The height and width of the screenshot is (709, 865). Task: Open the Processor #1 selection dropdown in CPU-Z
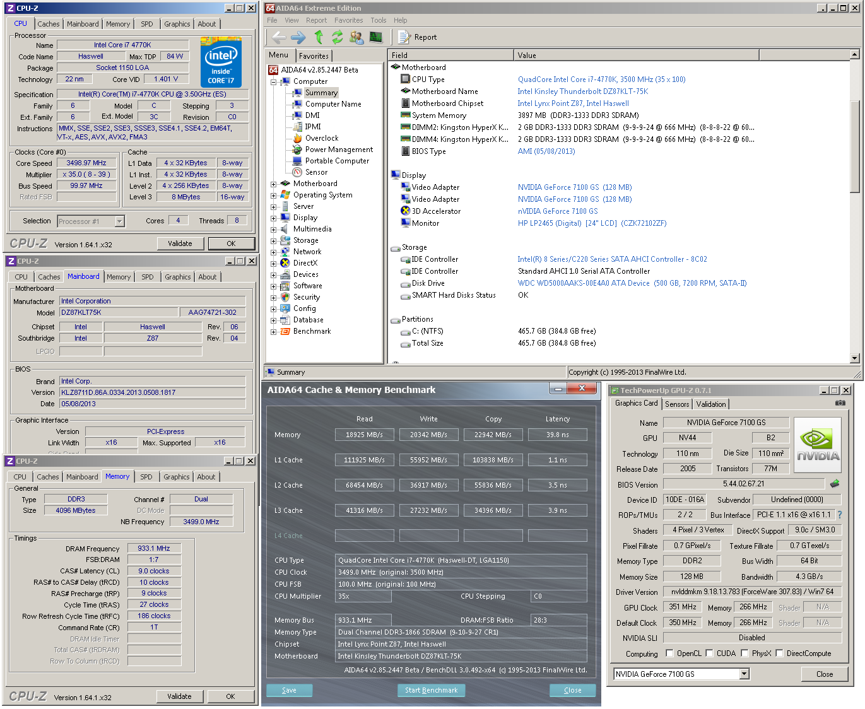click(119, 221)
